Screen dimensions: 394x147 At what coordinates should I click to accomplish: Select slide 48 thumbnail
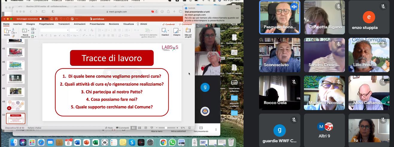15,92
